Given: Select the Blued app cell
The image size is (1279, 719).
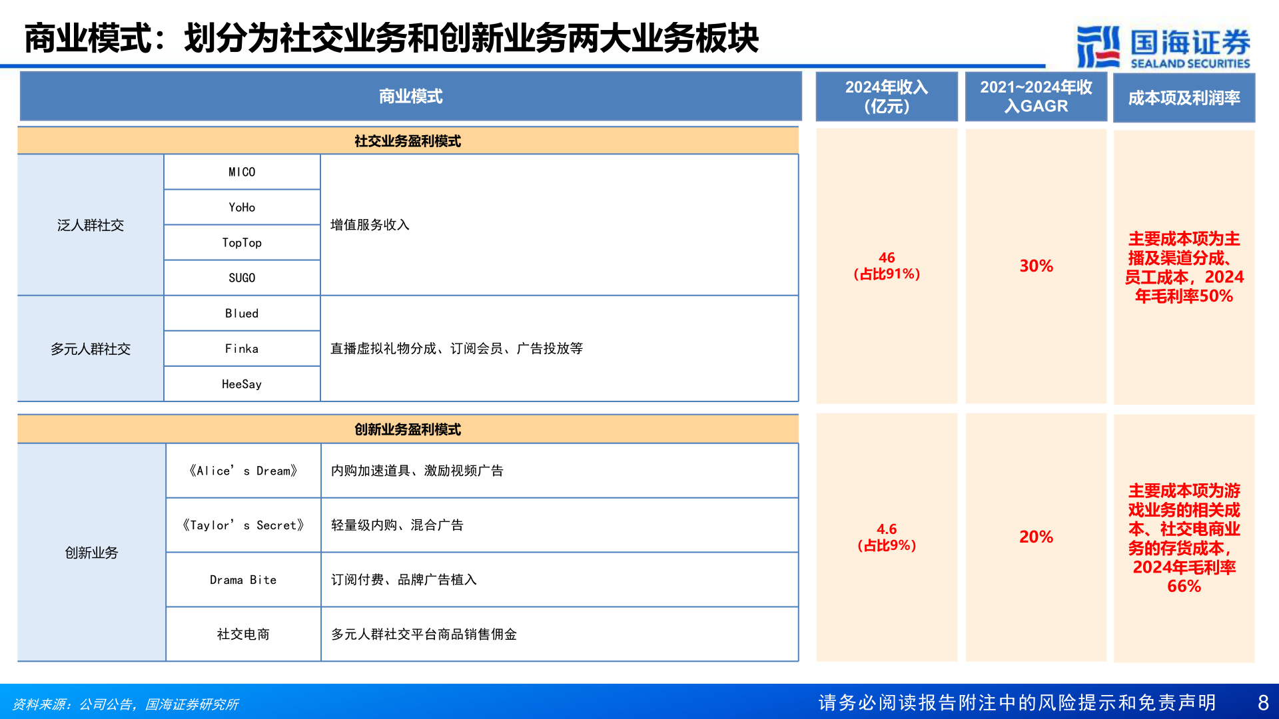Looking at the screenshot, I should (241, 313).
